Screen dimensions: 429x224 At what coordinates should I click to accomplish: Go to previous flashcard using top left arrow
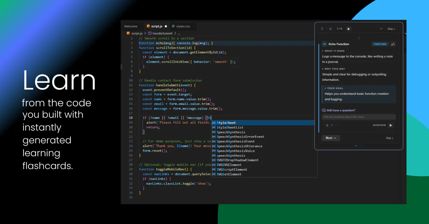coord(330,29)
